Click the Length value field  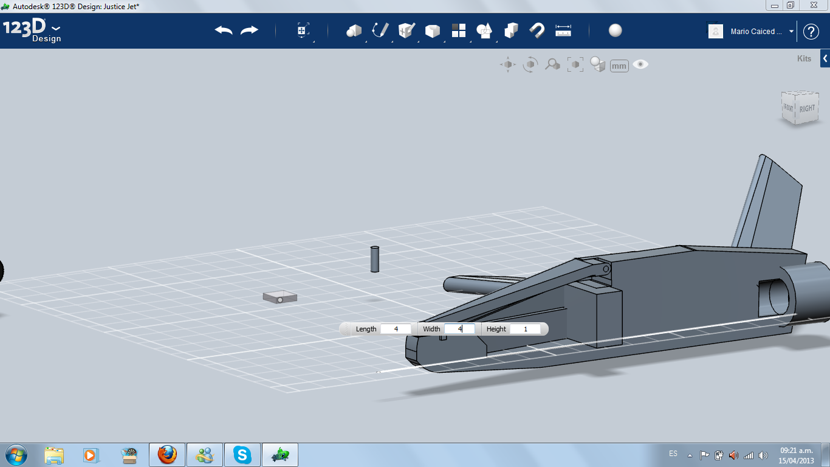coord(396,329)
